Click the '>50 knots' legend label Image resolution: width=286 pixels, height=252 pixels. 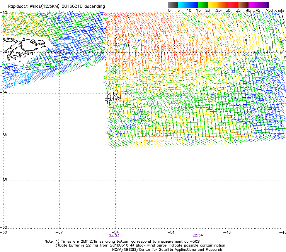coord(275,10)
